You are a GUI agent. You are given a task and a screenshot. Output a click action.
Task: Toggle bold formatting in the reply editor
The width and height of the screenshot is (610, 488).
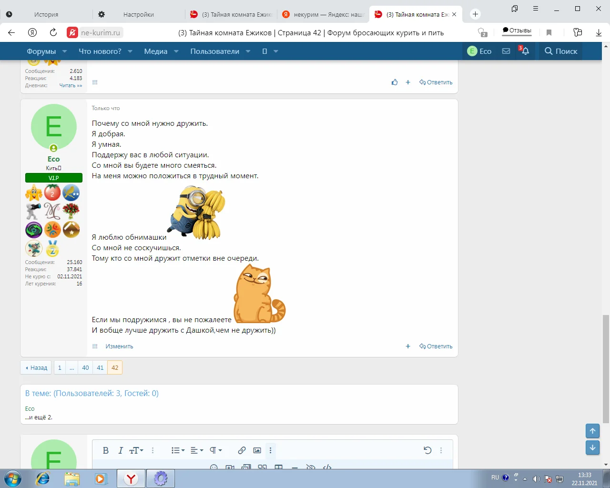point(106,450)
